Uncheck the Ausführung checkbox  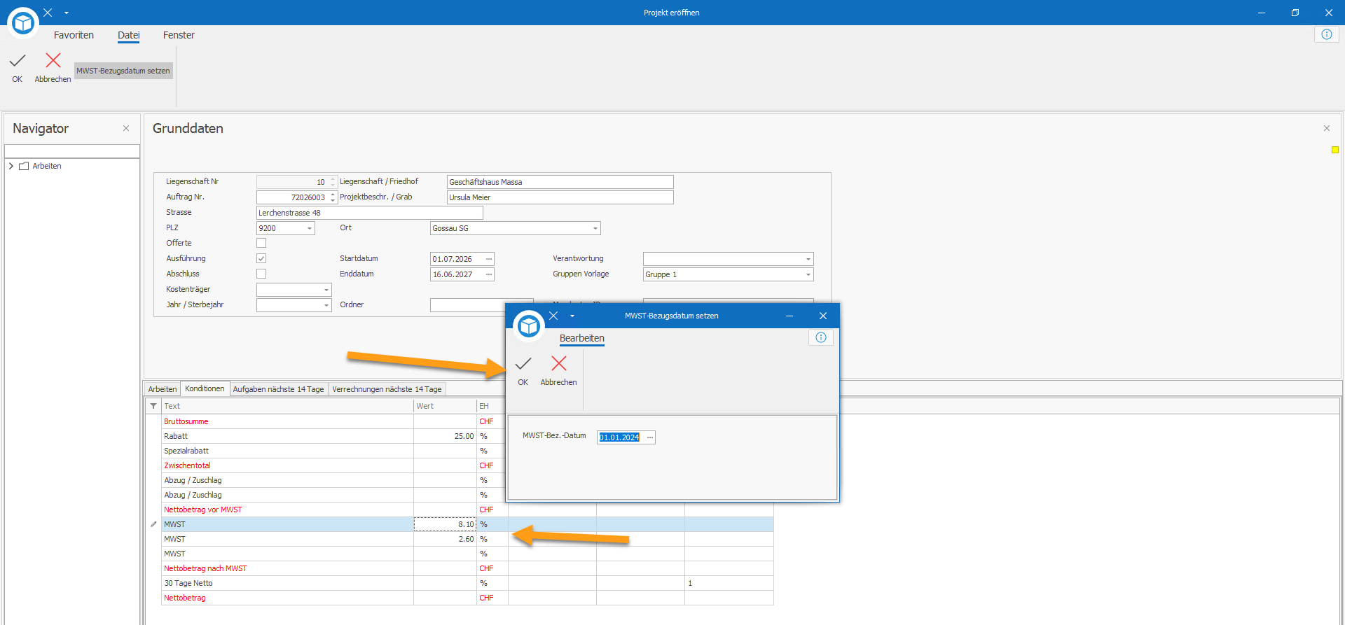tap(261, 258)
